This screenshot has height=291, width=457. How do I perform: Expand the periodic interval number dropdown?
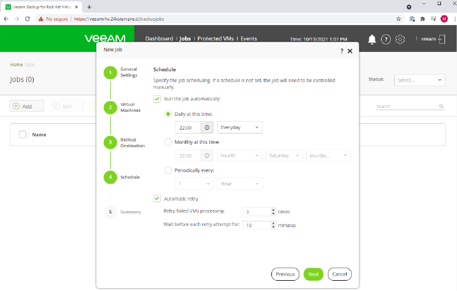pyautogui.click(x=194, y=184)
